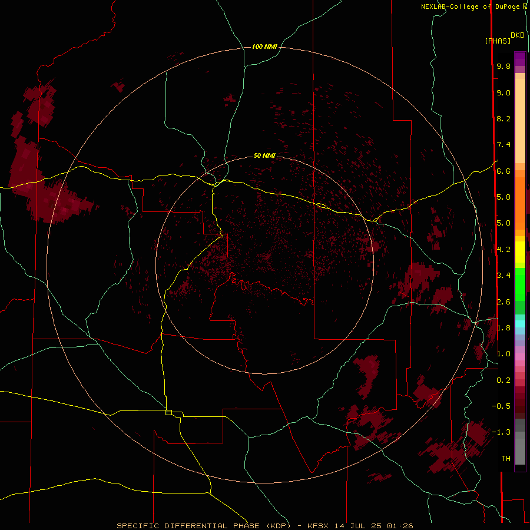Image resolution: width=530 pixels, height=530 pixels.
Task: Click the 6.6 legend value
Action: coord(503,171)
